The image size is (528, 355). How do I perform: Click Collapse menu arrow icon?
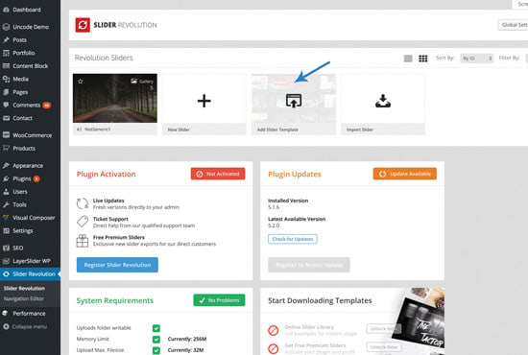(x=6, y=326)
